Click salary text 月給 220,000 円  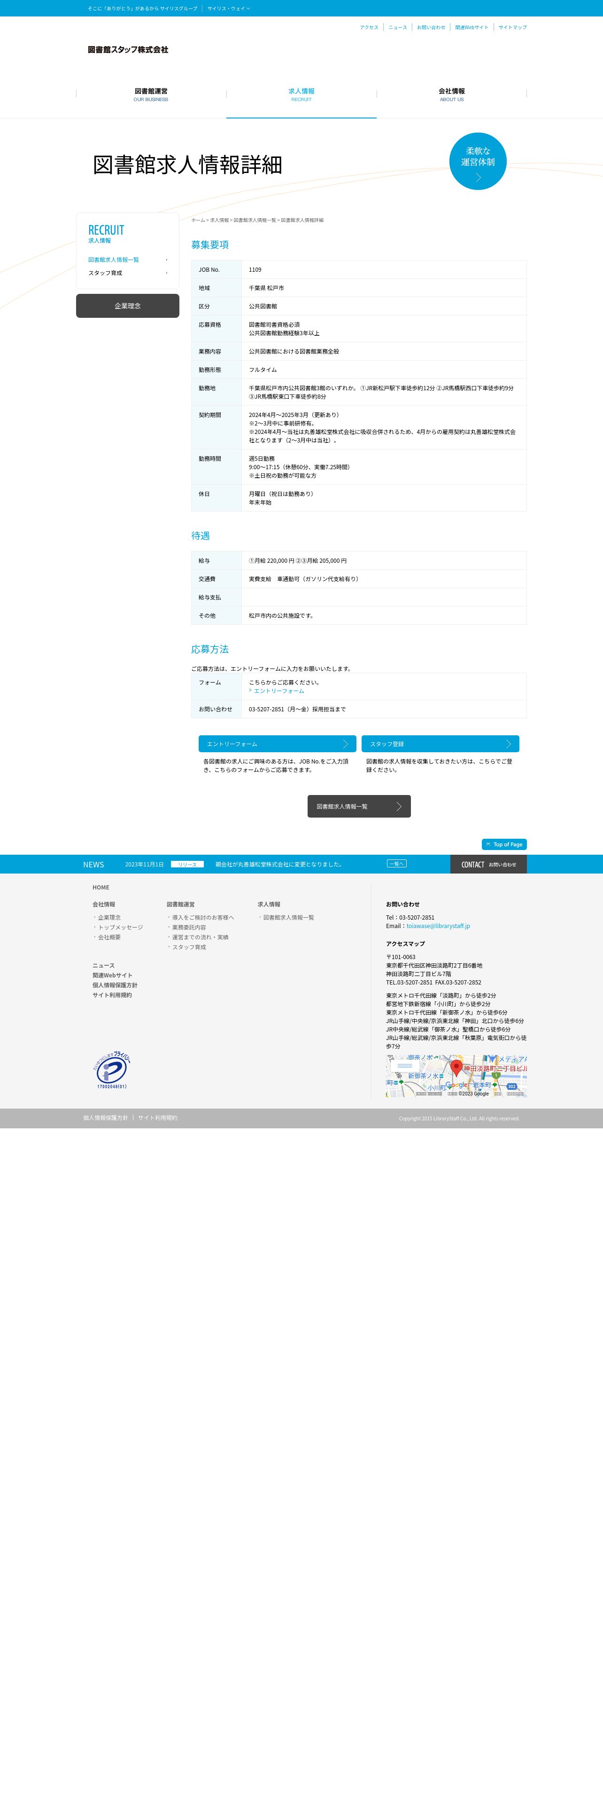point(274,561)
